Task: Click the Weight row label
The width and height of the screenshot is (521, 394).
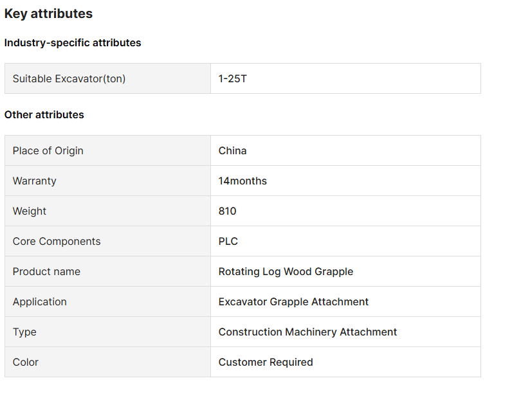Action: point(30,211)
